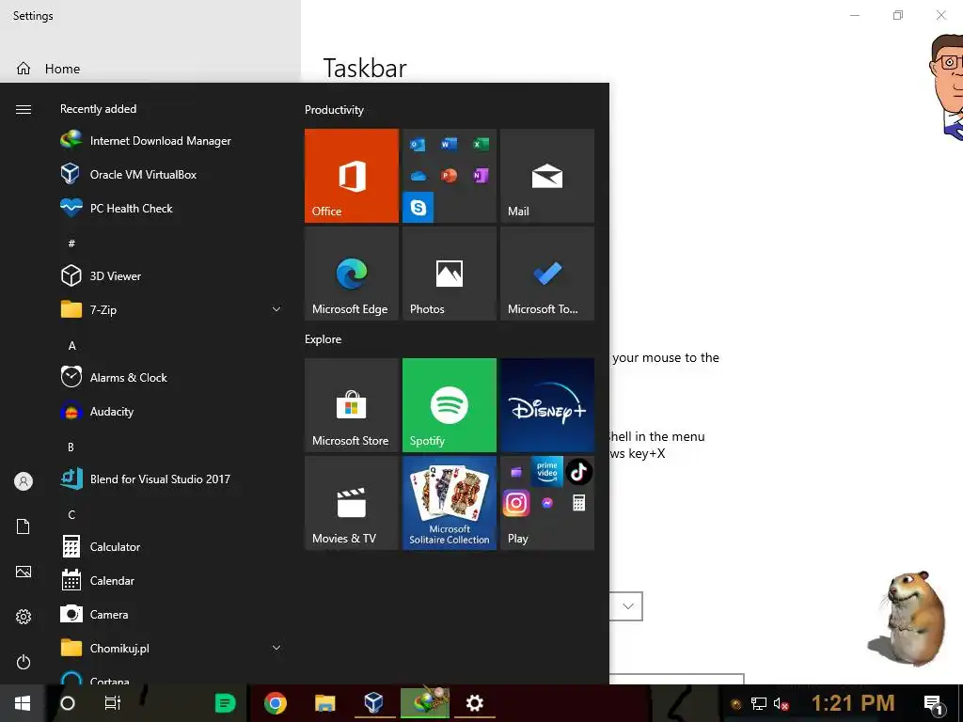Open the Start menu power options
This screenshot has width=963, height=722.
point(24,662)
